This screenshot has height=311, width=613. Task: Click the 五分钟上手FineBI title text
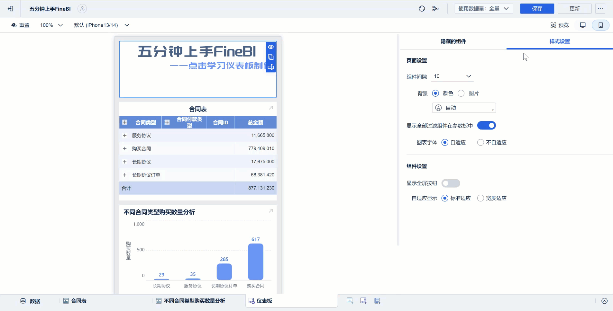(x=197, y=51)
